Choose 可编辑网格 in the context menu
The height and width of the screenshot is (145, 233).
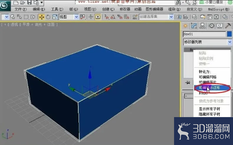pyautogui.click(x=207, y=77)
